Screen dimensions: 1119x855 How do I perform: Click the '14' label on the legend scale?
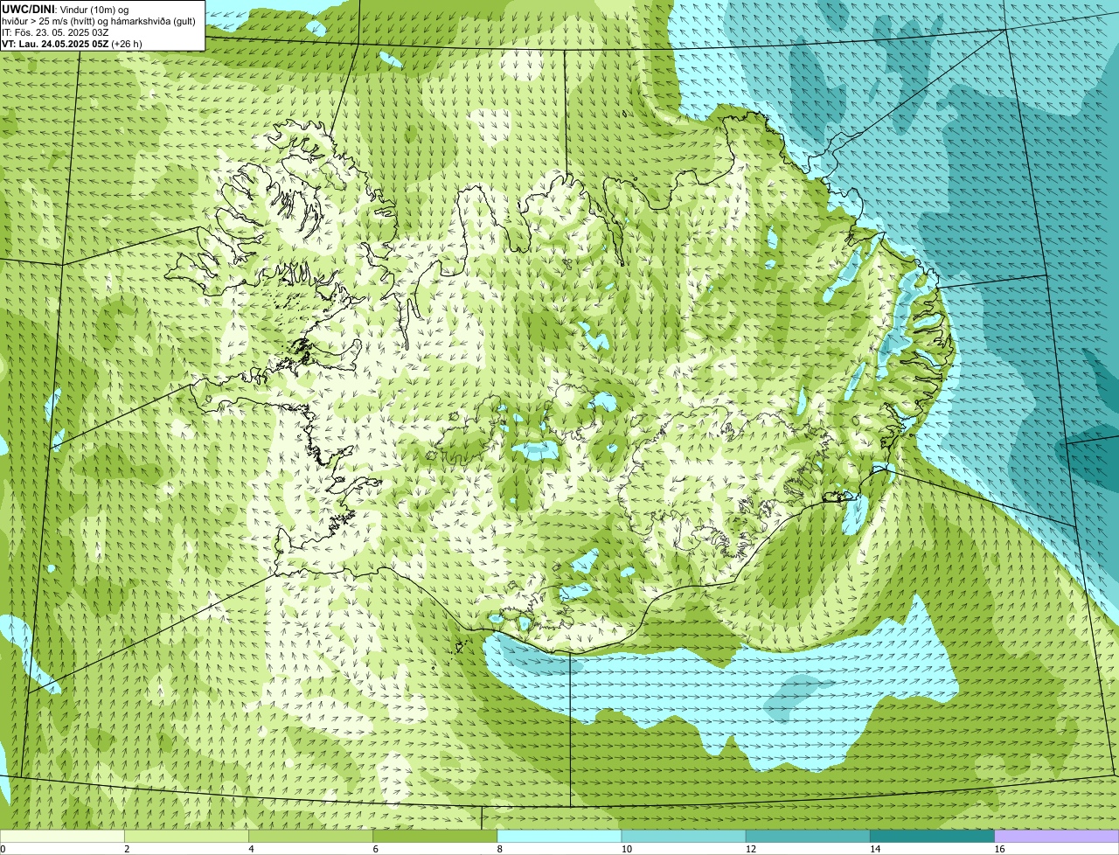click(875, 849)
